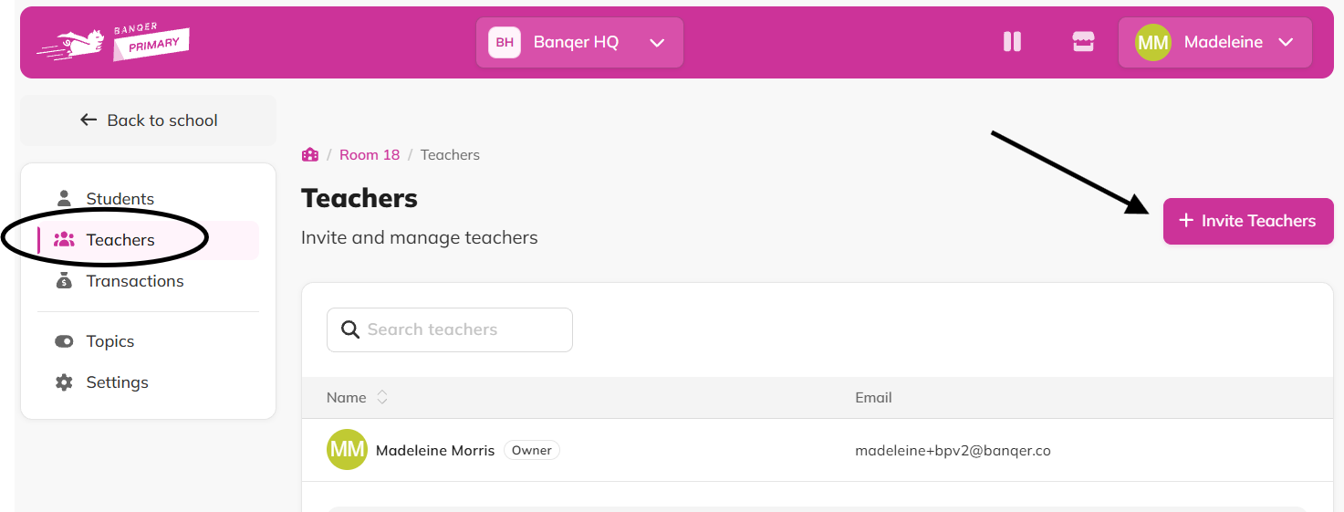The width and height of the screenshot is (1344, 512).
Task: Open the Room 18 breadcrumb link
Action: tap(370, 155)
